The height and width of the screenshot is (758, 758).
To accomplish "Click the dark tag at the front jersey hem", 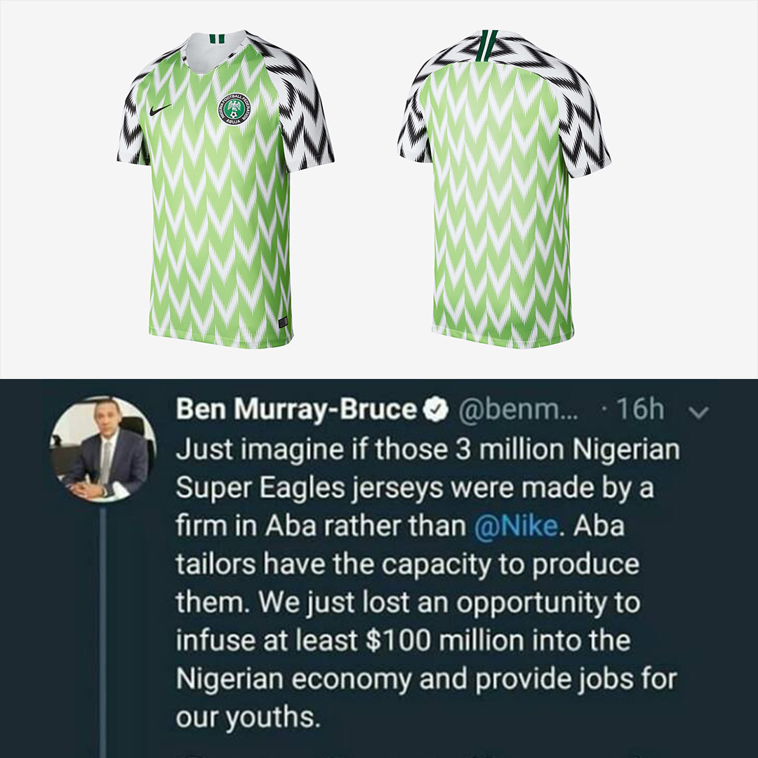I will [x=284, y=322].
